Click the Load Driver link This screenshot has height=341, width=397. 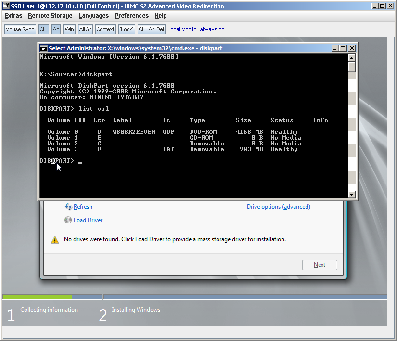click(88, 220)
